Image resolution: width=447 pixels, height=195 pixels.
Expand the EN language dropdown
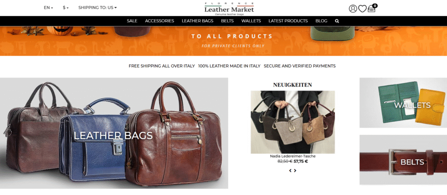pyautogui.click(x=48, y=8)
